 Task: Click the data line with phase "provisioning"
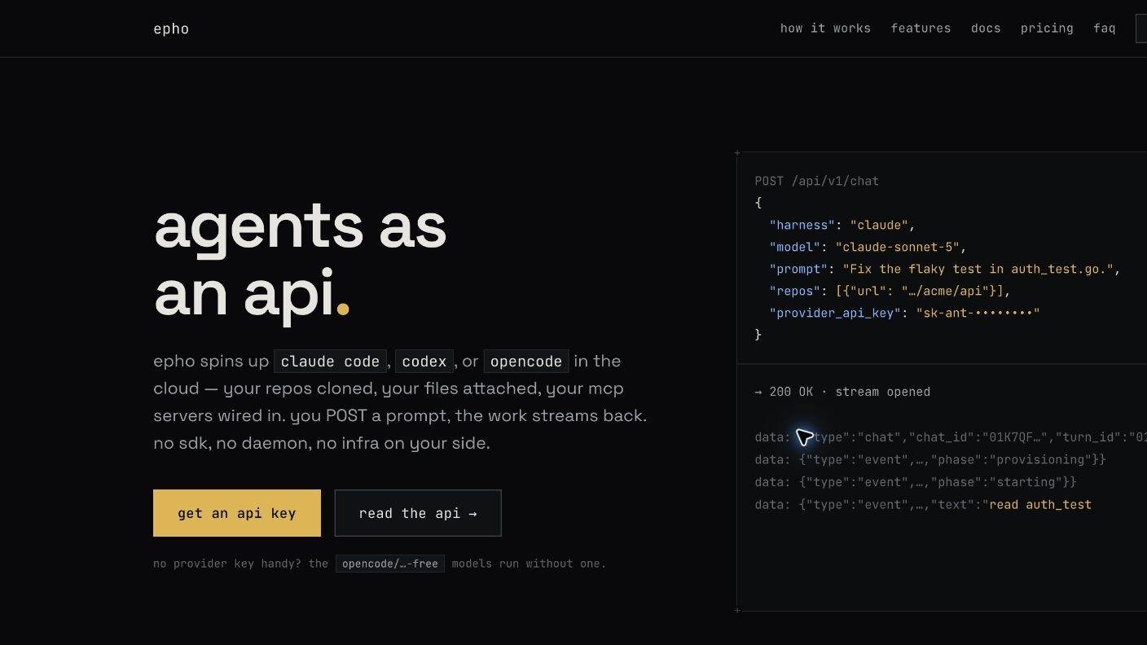(930, 459)
